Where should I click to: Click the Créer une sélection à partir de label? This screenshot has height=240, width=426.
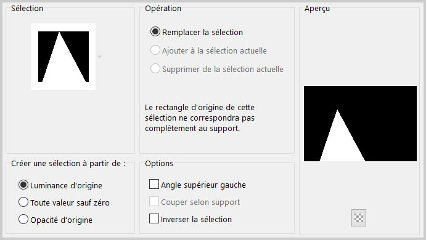(x=68, y=164)
